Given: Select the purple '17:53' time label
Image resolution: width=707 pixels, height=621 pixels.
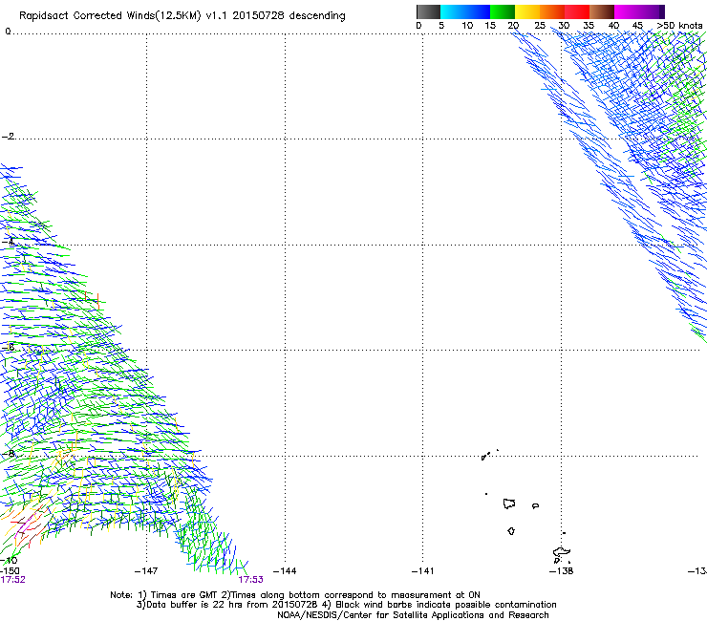Looking at the screenshot, I should coord(250,580).
